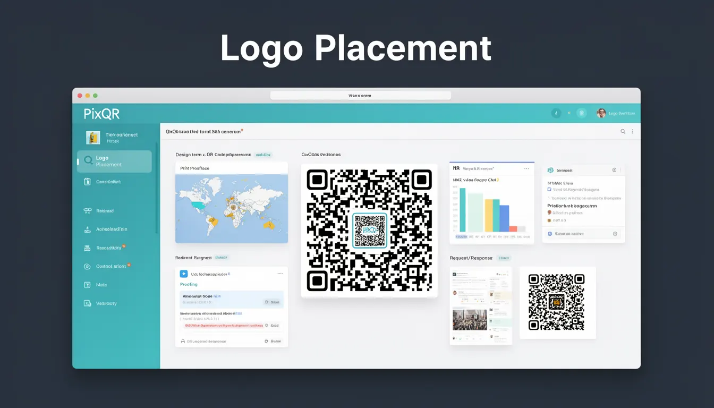Click the badge next to Request/Response
Viewport: 714px width, 408px height.
coord(504,258)
